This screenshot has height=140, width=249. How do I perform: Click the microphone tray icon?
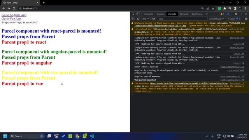pos(212,136)
